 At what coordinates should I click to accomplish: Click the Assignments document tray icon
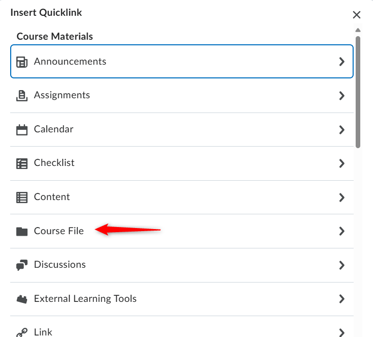(22, 96)
